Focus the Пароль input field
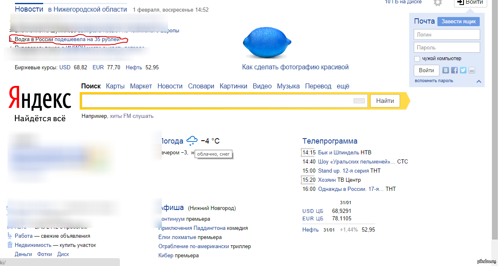The width and height of the screenshot is (498, 266). tap(447, 48)
